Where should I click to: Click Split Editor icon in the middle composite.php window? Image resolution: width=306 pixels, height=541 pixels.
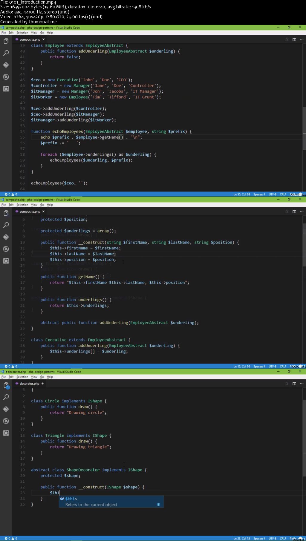click(x=294, y=212)
